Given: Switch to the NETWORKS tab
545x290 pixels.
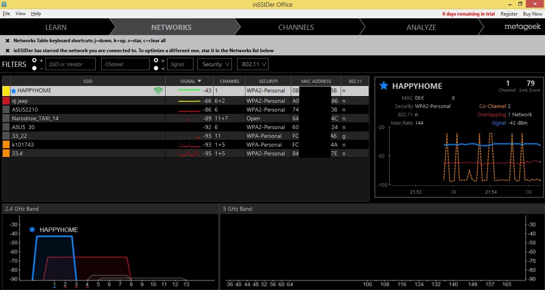Looking at the screenshot, I should [x=172, y=27].
